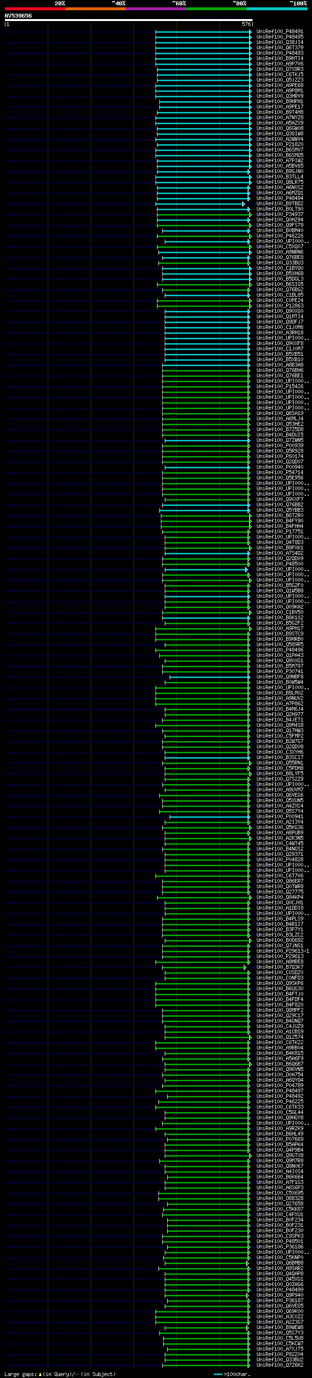
Task: Open hit UniRef100_A9PH17
Action: (280, 629)
